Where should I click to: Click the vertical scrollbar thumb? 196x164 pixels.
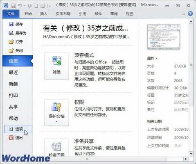(191, 65)
